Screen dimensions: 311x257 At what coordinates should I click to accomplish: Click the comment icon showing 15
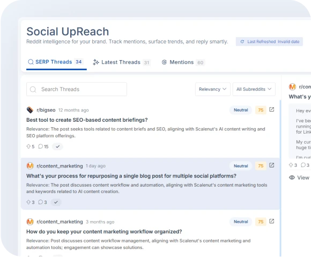[40, 146]
